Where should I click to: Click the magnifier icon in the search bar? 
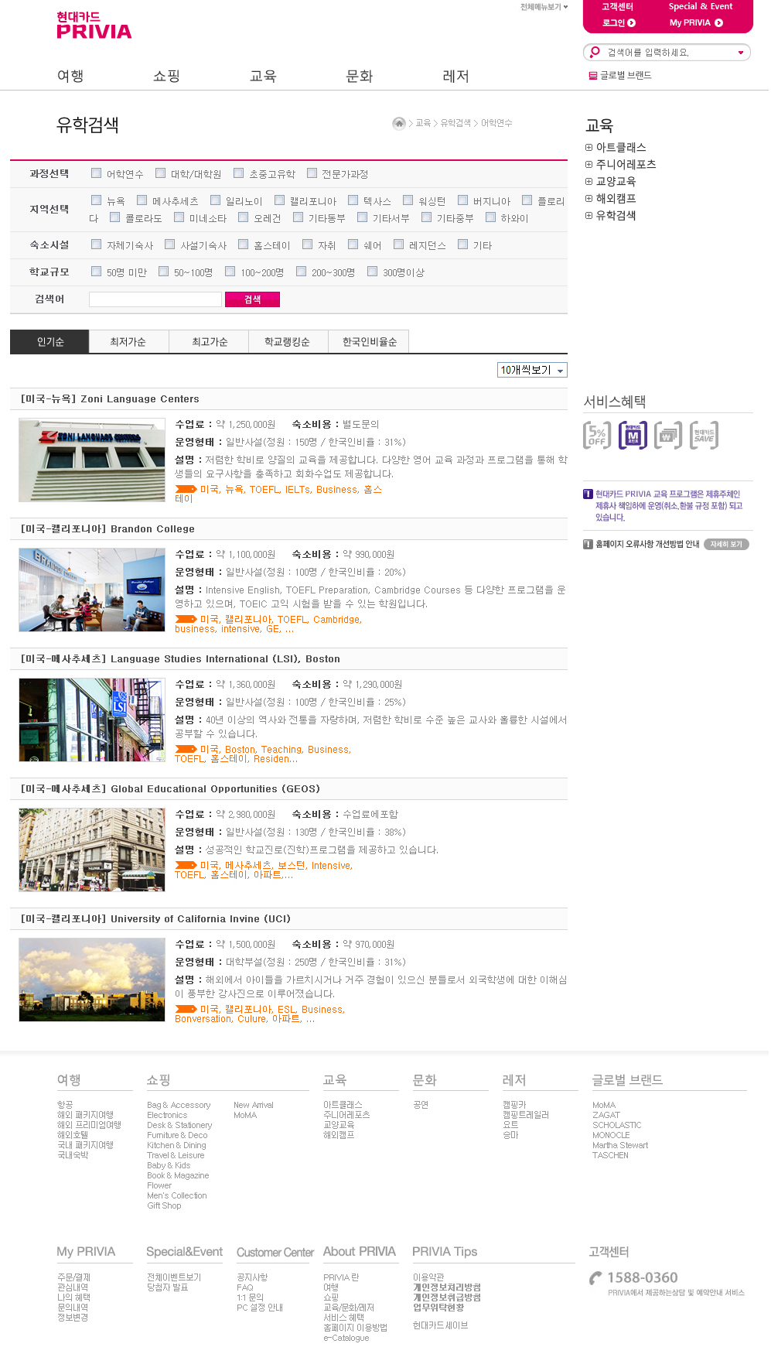[x=595, y=52]
